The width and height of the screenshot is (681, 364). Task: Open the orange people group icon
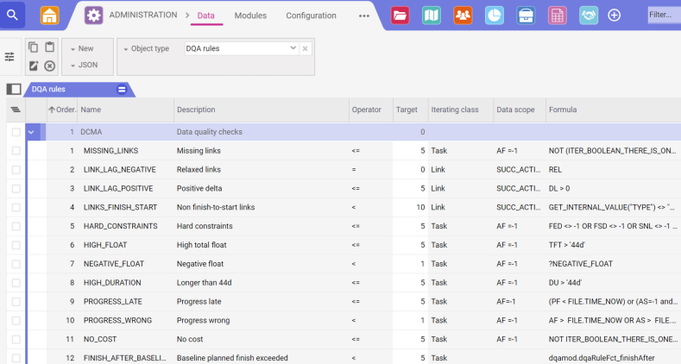[463, 16]
